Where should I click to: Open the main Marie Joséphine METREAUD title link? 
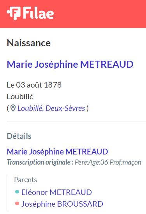tap(70, 64)
